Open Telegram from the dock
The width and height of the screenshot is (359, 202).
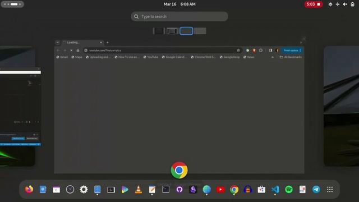tap(316, 190)
